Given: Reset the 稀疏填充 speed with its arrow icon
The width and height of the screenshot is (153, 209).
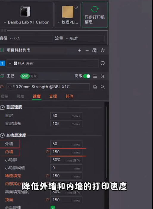Looking at the screenshot, I should click(x=48, y=176).
